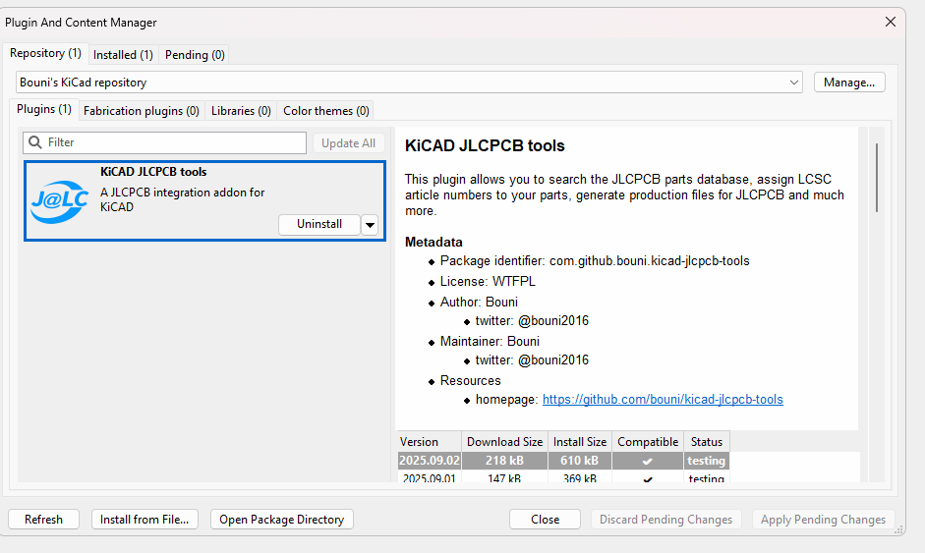The image size is (925, 553).
Task: Click the Uninstall button
Action: click(318, 224)
